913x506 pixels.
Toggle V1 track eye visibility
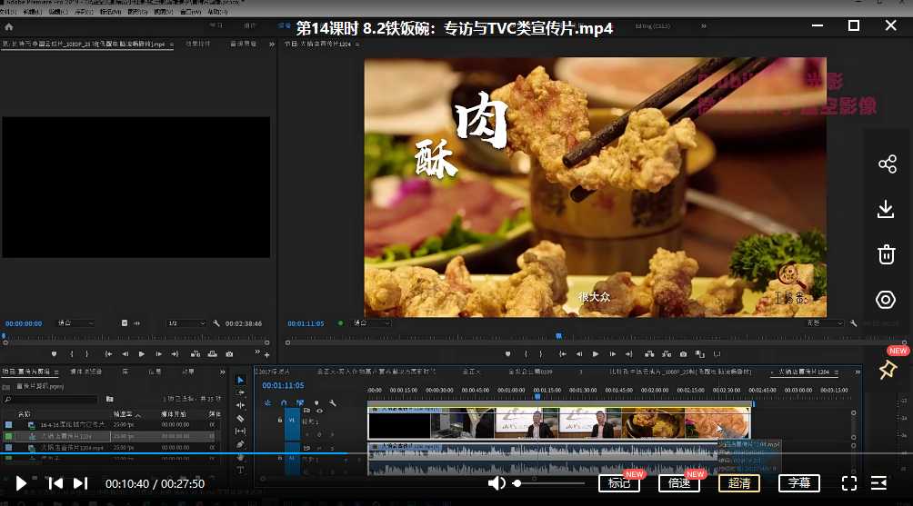point(319,412)
